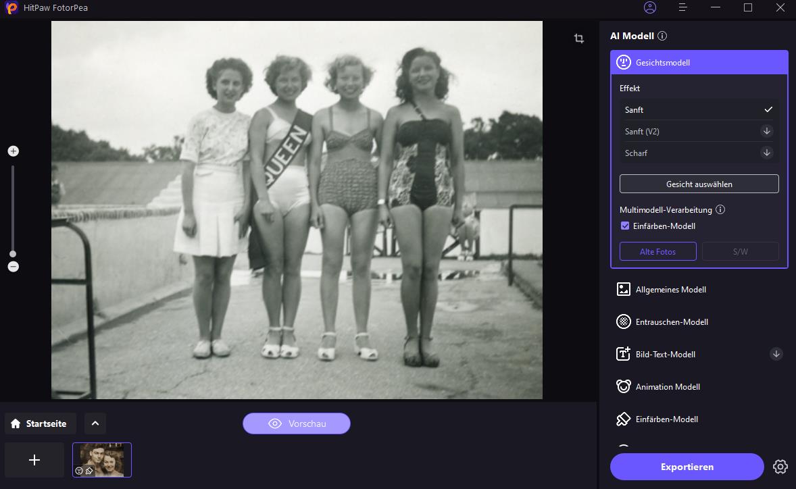The height and width of the screenshot is (489, 796).
Task: Open the hamburger menu in title bar
Action: pos(683,7)
